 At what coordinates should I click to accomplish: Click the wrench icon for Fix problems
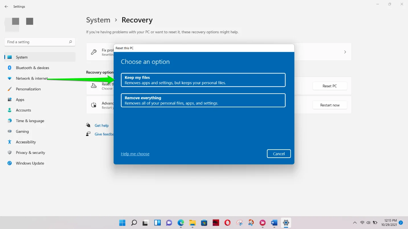(x=94, y=52)
